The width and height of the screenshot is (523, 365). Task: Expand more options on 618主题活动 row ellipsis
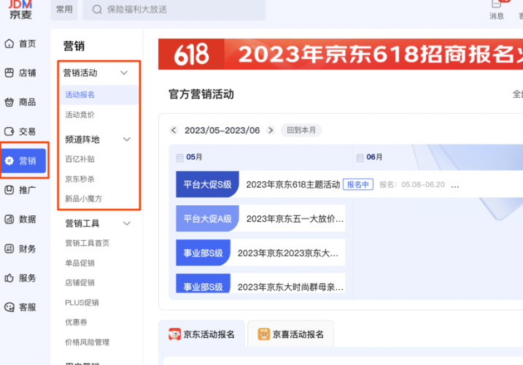[x=455, y=186]
